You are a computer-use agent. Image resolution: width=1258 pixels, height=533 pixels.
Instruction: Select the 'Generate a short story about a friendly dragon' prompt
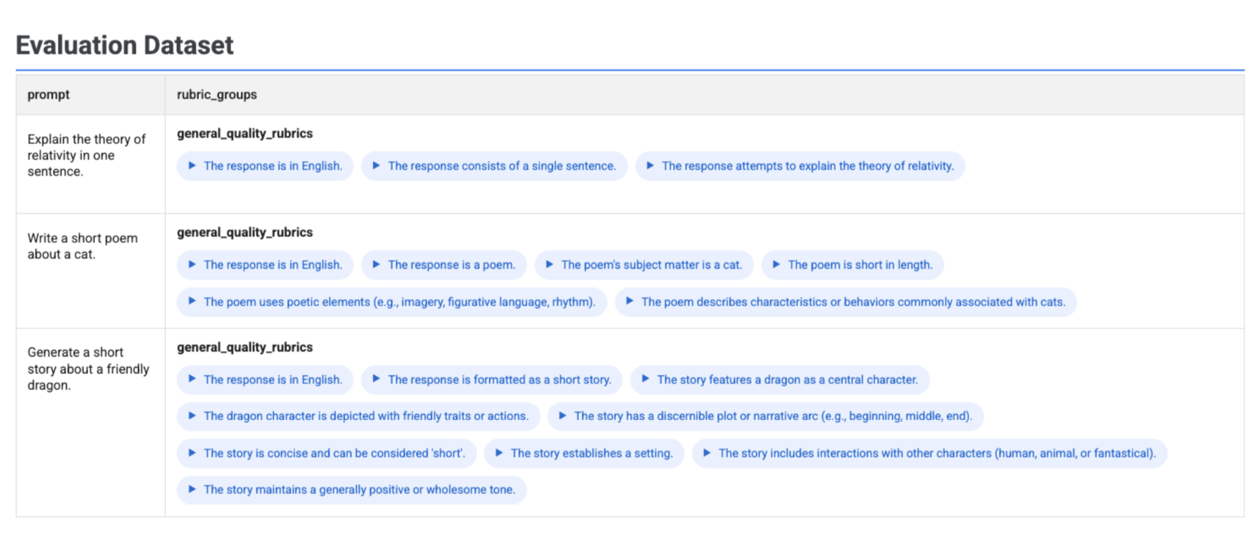point(88,369)
